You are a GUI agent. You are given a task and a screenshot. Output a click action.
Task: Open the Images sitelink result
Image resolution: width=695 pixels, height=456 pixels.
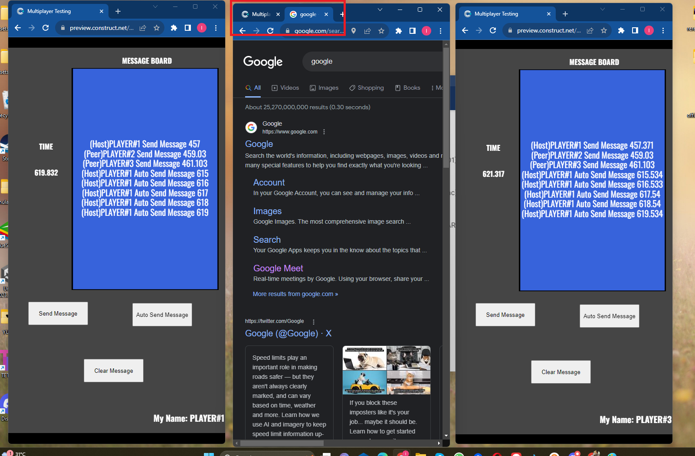(267, 211)
